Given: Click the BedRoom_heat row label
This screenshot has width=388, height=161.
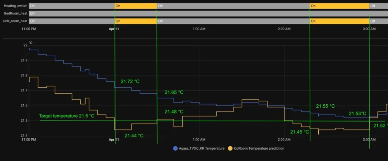Looking at the screenshot, I should [x=16, y=14].
